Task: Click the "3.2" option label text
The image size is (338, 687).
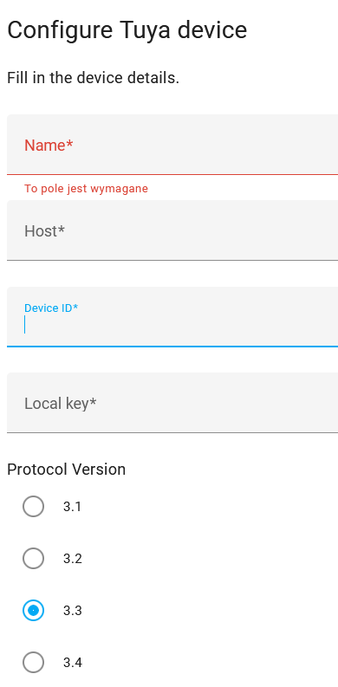Action: [x=72, y=559]
